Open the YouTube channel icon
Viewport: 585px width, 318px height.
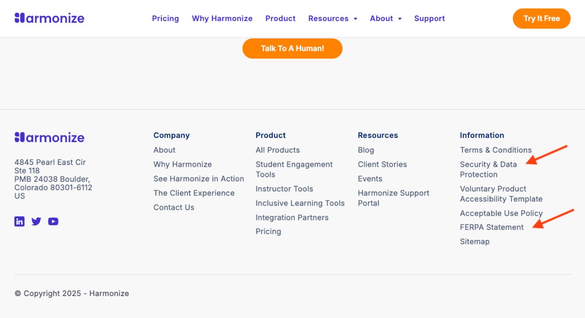coord(53,221)
